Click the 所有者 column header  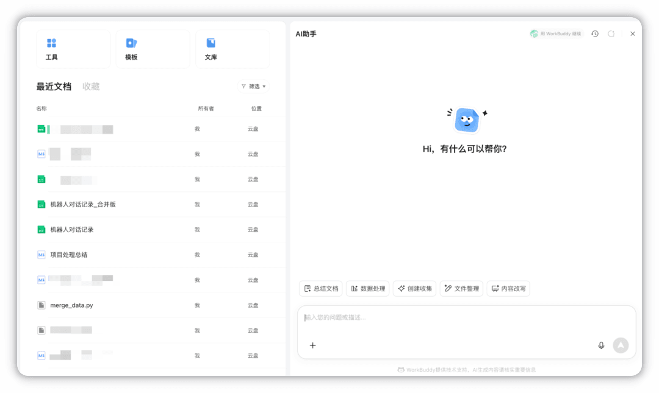click(206, 108)
